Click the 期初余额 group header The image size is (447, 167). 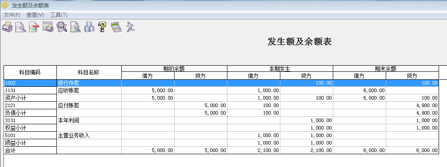[174, 69]
